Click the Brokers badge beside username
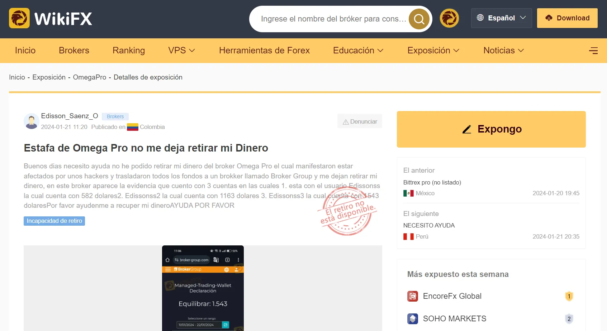The height and width of the screenshot is (331, 607). 115,116
